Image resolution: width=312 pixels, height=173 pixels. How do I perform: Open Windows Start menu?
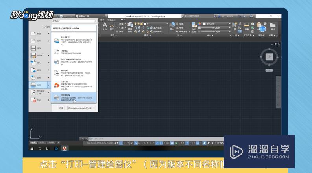pyautogui.click(x=32, y=148)
